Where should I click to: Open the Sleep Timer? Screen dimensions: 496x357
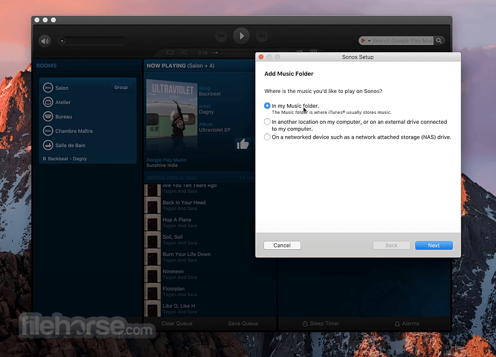(x=321, y=324)
